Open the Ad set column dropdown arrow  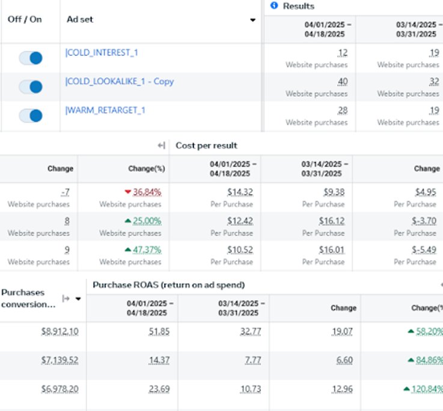coord(252,20)
